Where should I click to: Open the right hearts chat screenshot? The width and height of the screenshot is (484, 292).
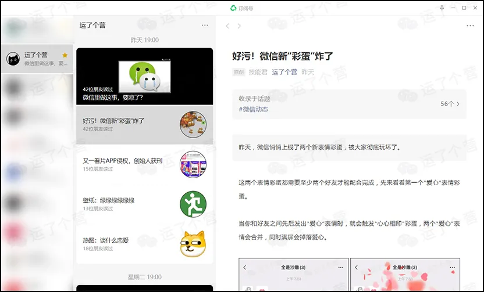point(405,275)
